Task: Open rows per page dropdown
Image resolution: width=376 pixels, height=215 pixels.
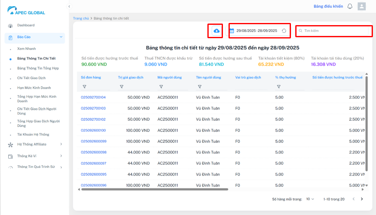Action: 310,199
